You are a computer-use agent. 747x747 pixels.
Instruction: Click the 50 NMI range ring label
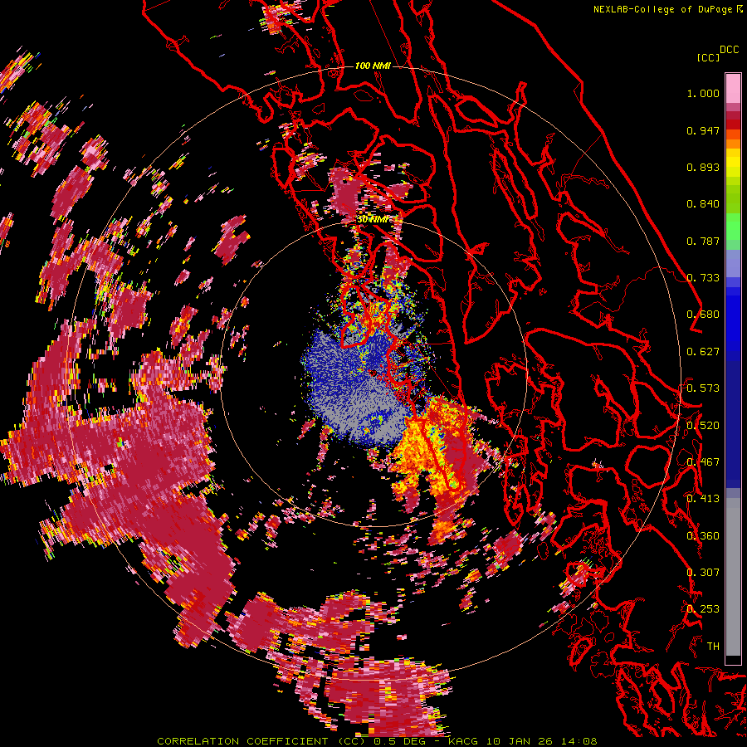tap(373, 219)
